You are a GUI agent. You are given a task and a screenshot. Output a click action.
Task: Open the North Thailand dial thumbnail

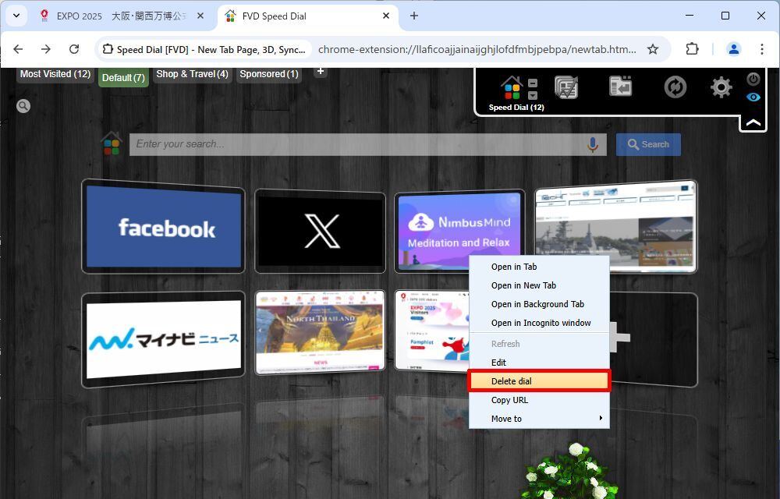click(321, 332)
